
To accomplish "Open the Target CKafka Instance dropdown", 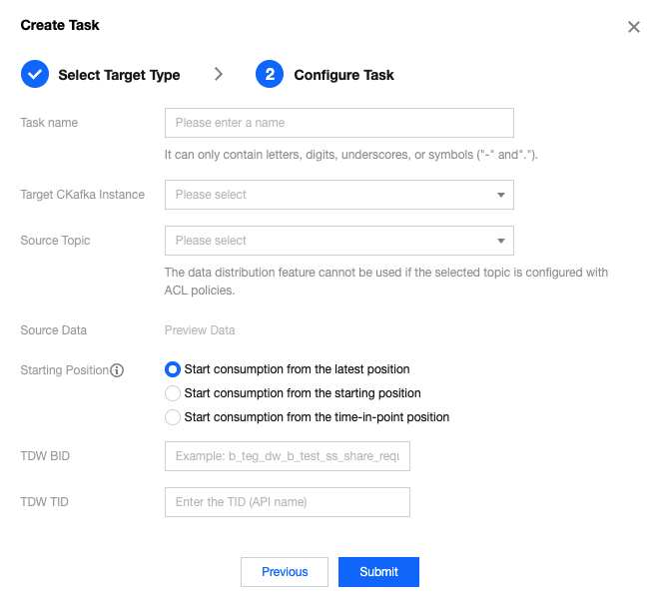I will point(339,195).
